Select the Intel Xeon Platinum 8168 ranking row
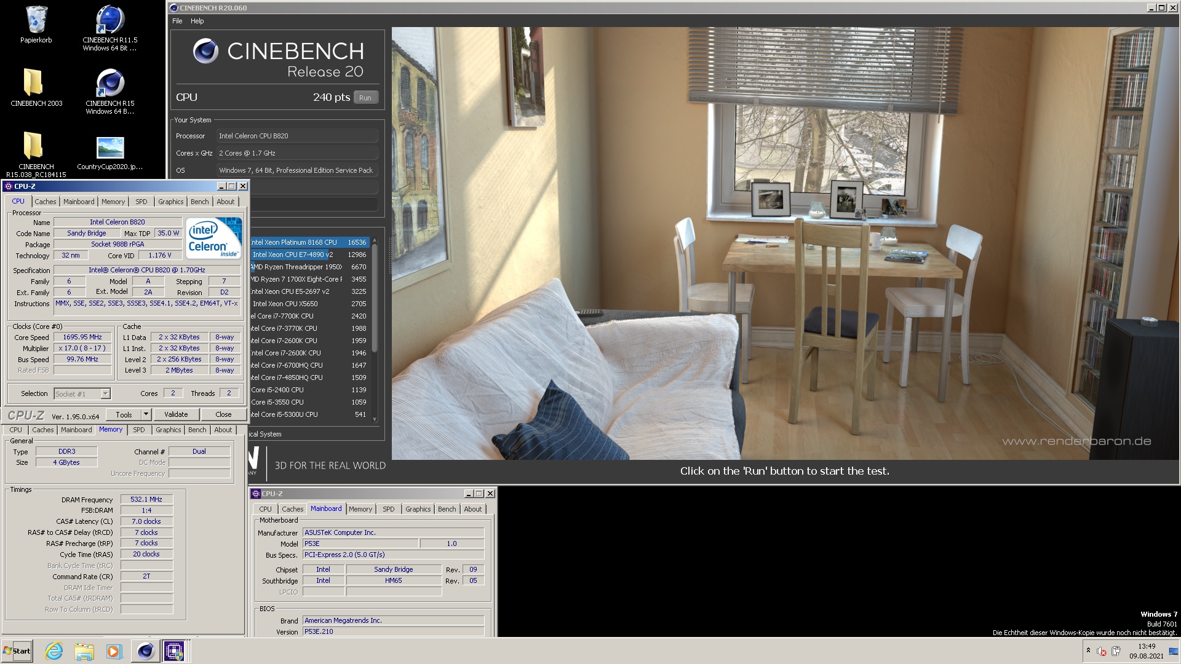 [309, 242]
